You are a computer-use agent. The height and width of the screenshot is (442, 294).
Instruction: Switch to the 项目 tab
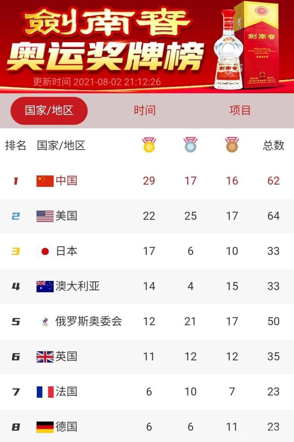point(240,110)
